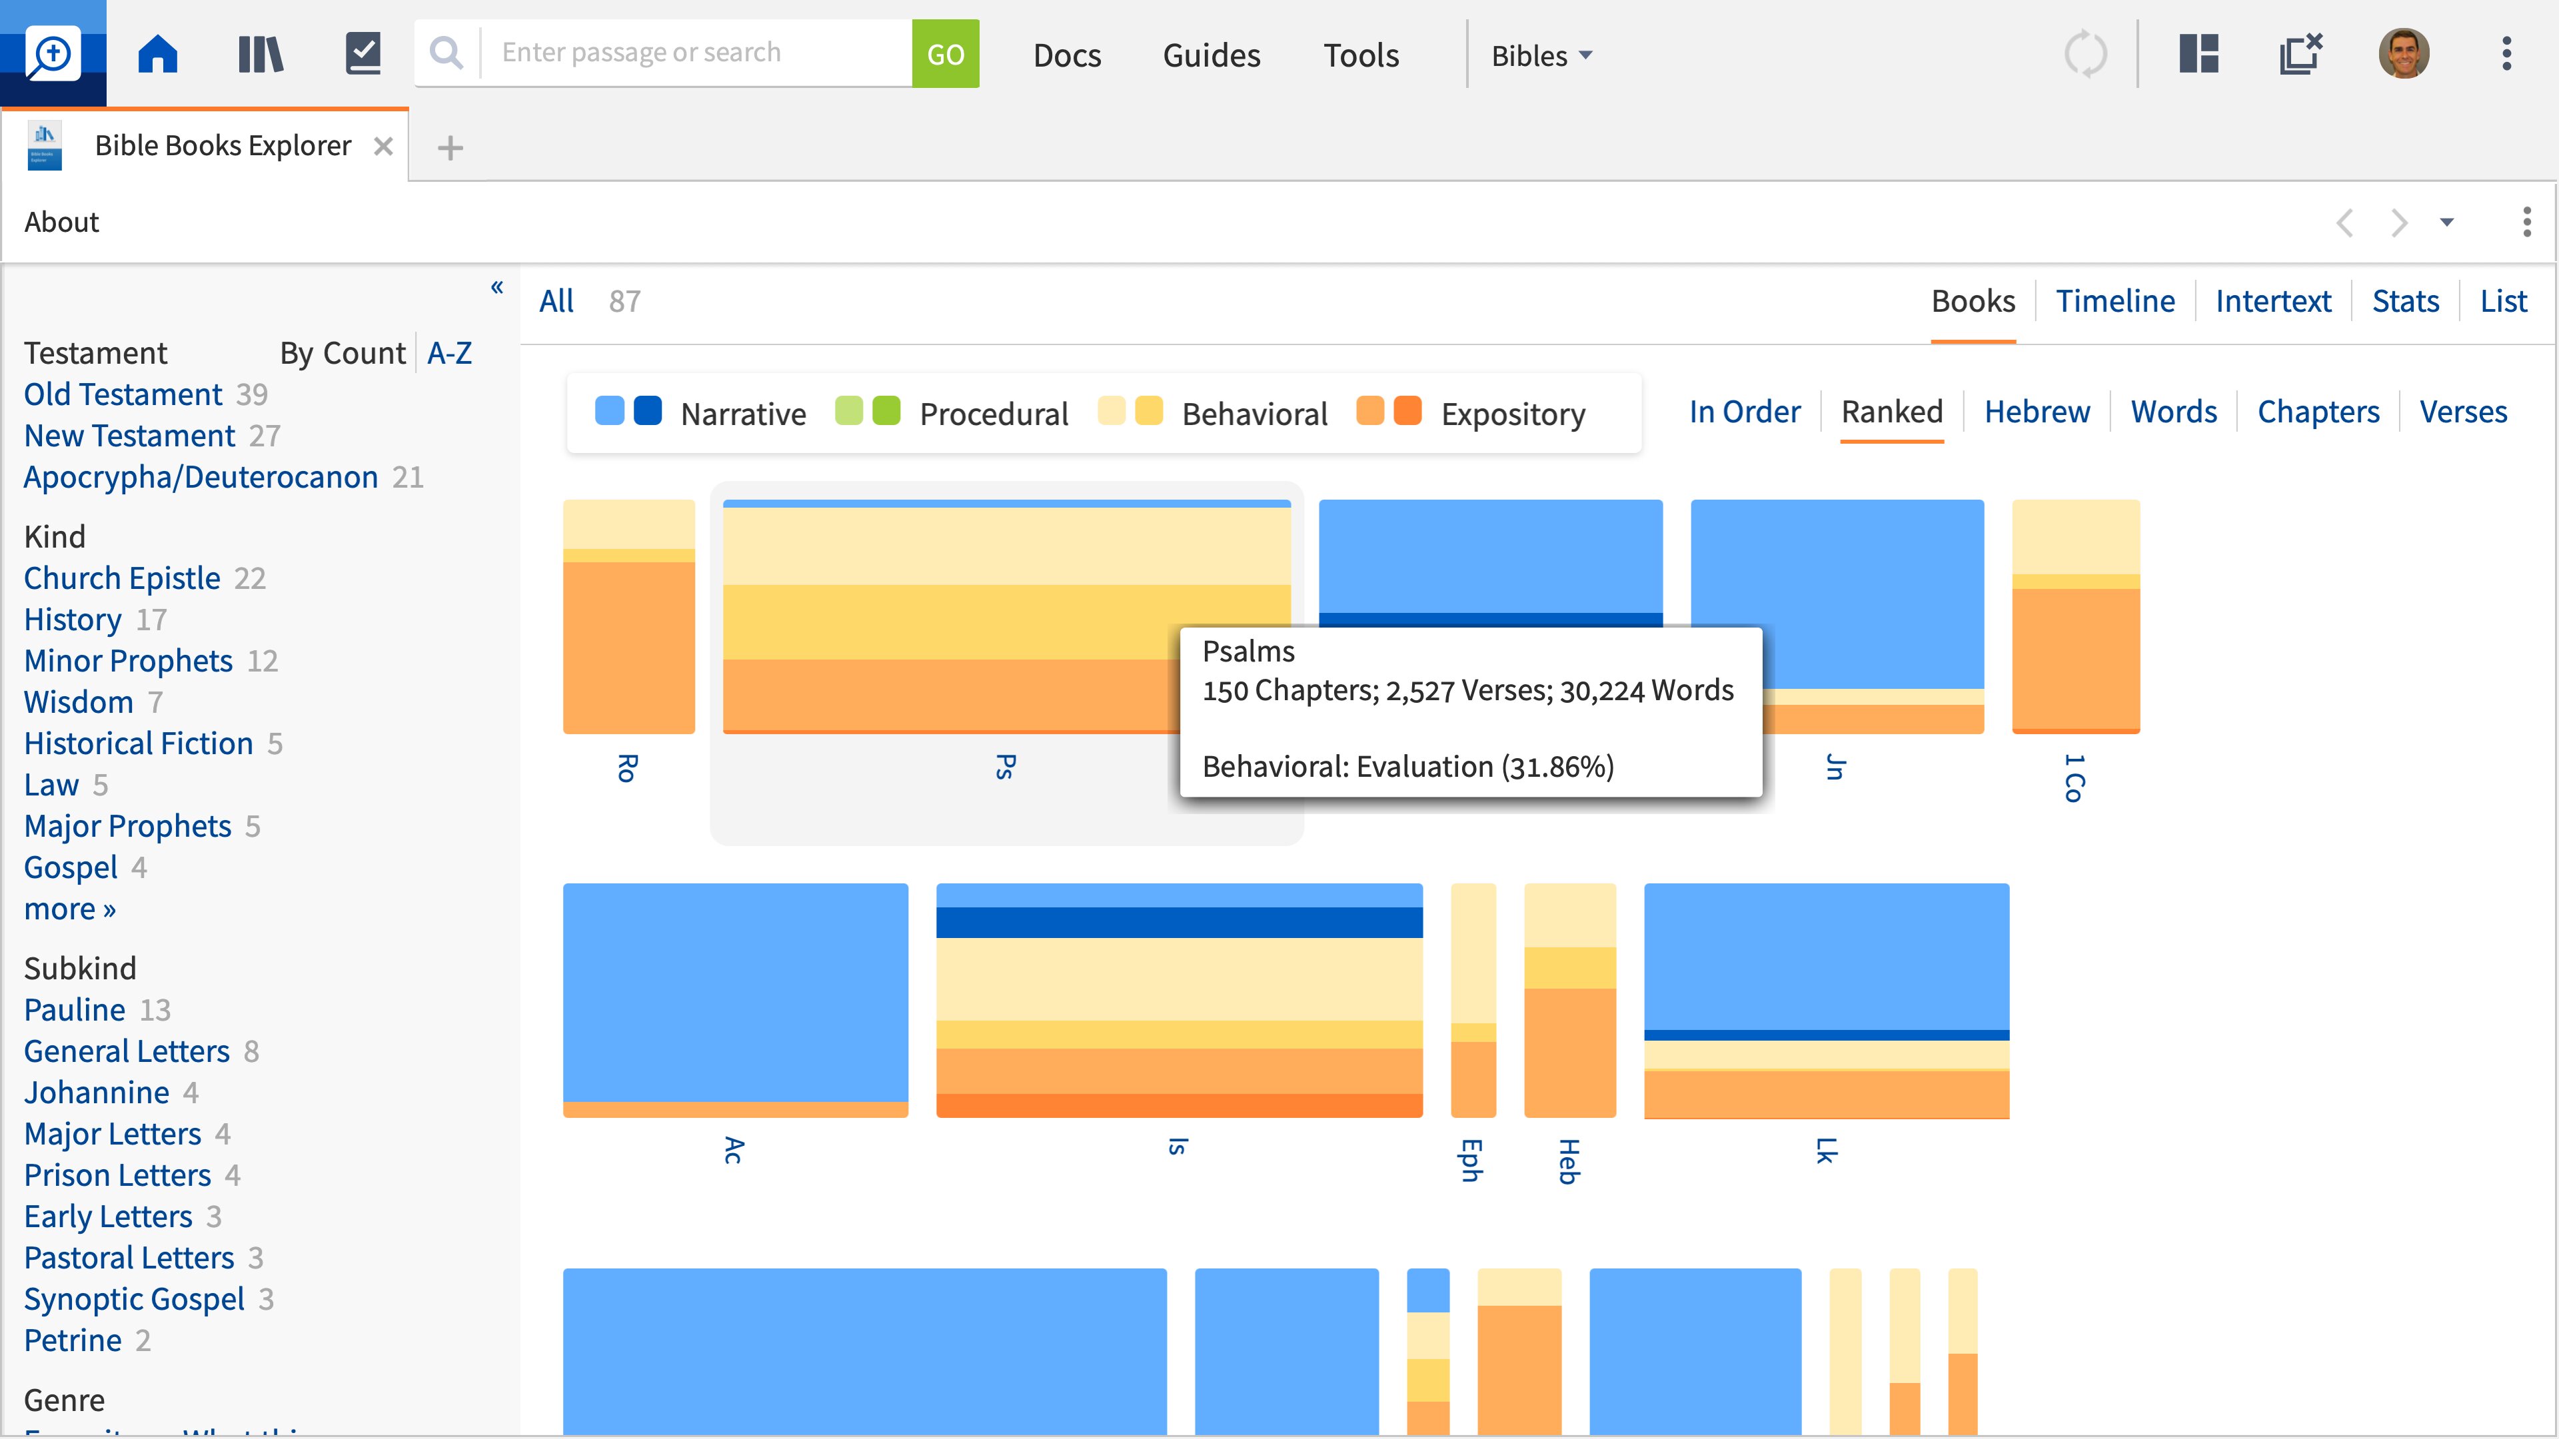Sort books in Hebrew order
The image size is (2559, 1439).
(x=2037, y=411)
